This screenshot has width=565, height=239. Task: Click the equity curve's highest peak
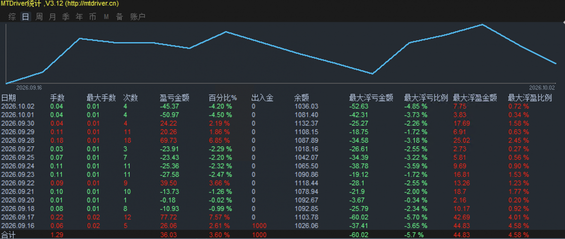point(482,24)
